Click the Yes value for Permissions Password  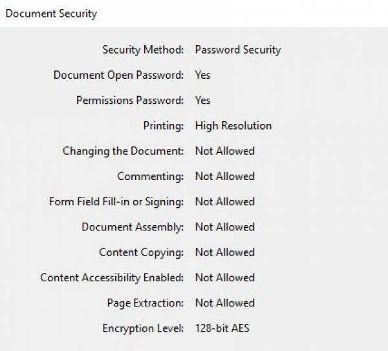pyautogui.click(x=202, y=100)
